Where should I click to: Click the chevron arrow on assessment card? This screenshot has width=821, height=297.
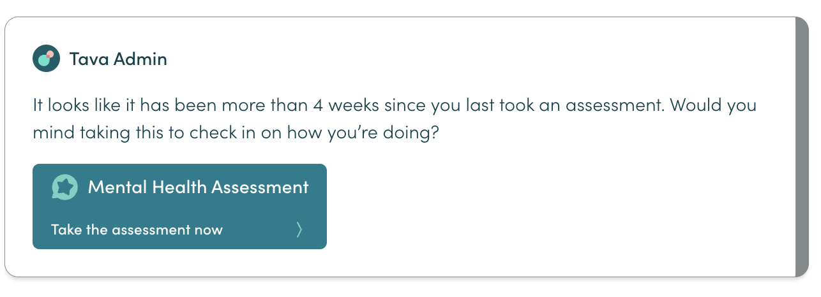pos(299,229)
